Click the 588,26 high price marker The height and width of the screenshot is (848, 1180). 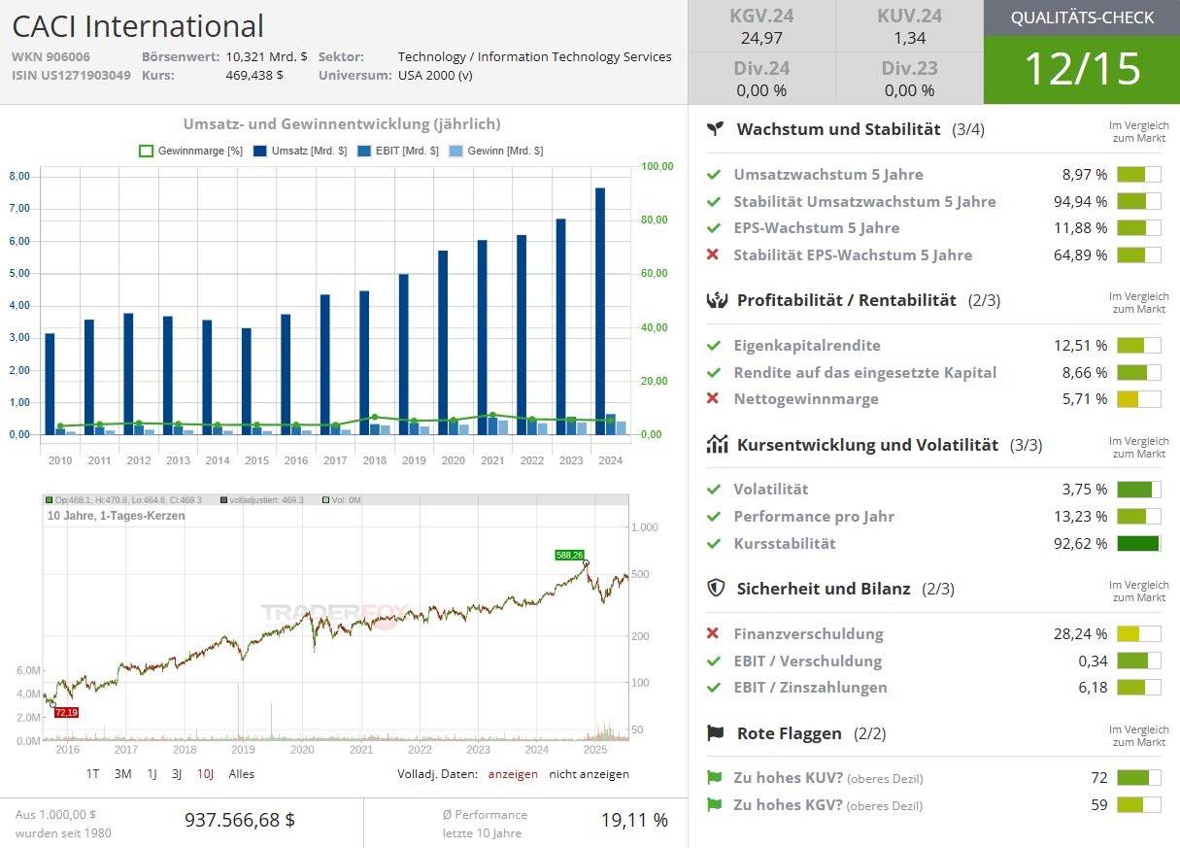click(570, 555)
